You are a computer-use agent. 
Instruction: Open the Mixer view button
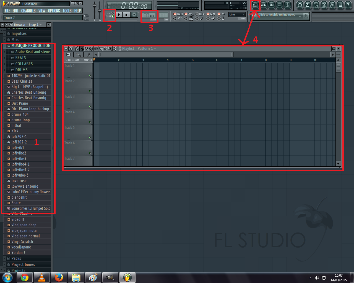click(x=288, y=5)
